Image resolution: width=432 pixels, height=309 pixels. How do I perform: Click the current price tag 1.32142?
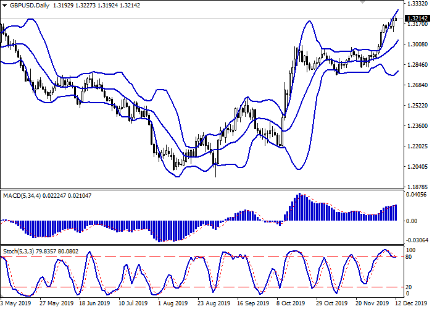tap(417, 19)
